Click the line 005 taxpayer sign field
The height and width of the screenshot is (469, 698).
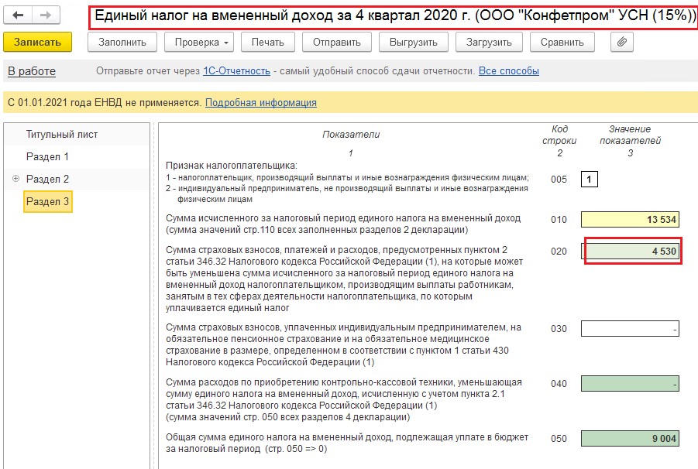(589, 180)
